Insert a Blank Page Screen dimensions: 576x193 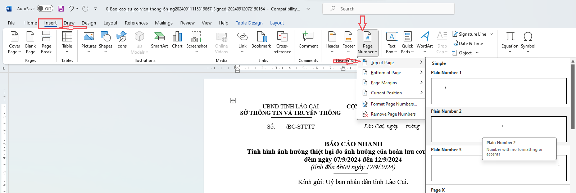click(31, 42)
